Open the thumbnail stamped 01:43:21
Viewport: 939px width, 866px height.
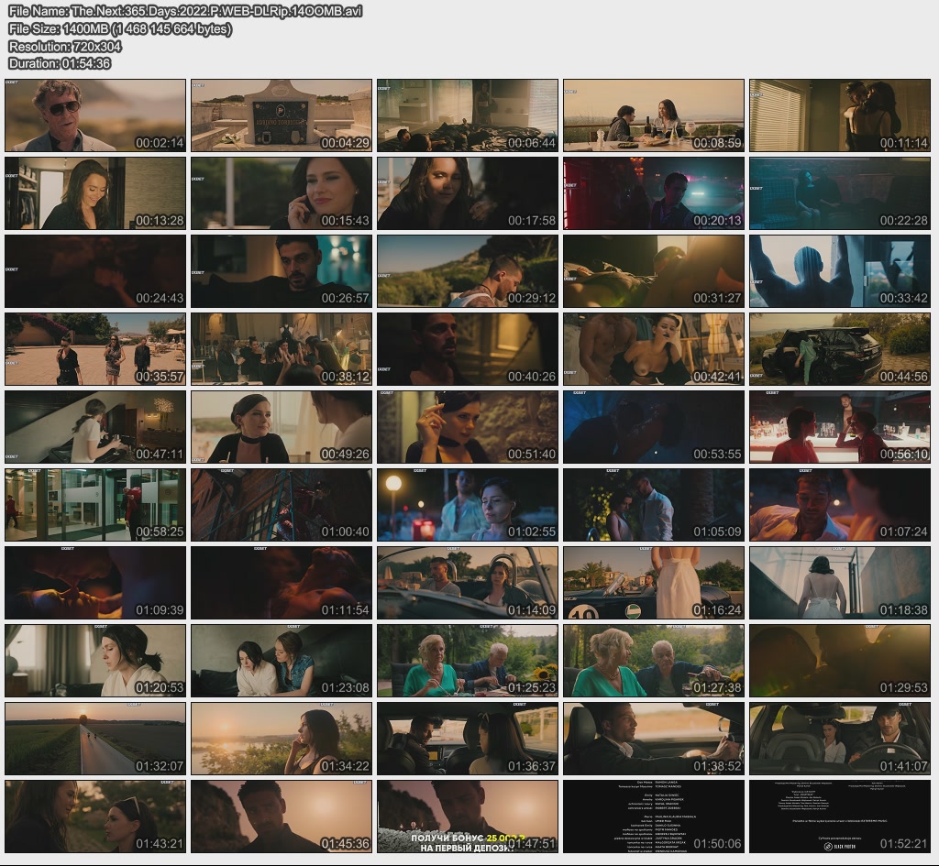pos(95,817)
